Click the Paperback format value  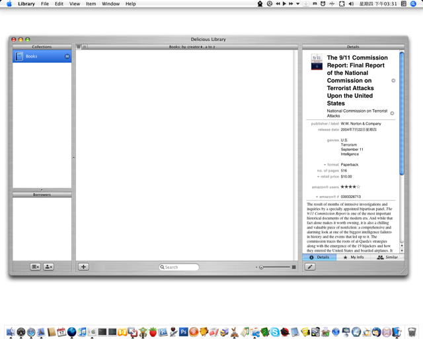coord(350,165)
